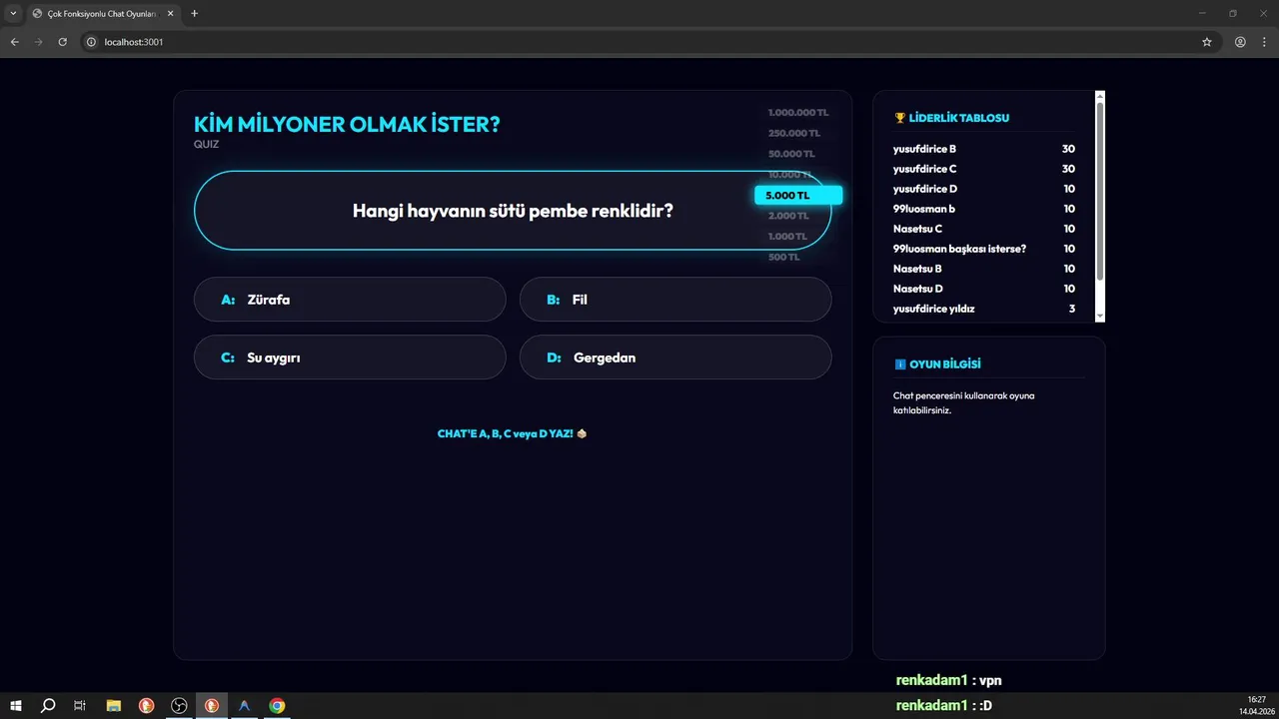
Task: Click the highlighted active DuckDuckGo taskbar icon
Action: point(212,706)
